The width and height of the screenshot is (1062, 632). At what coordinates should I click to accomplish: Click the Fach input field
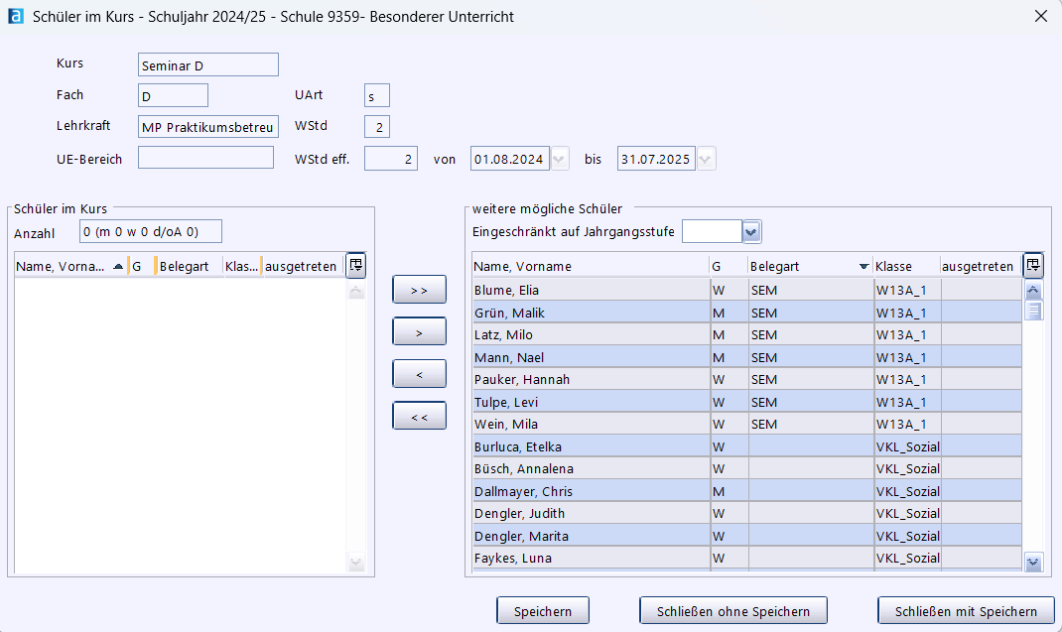pyautogui.click(x=173, y=95)
